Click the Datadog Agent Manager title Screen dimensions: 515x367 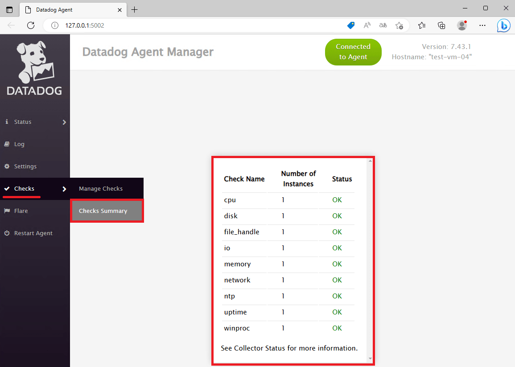point(148,52)
